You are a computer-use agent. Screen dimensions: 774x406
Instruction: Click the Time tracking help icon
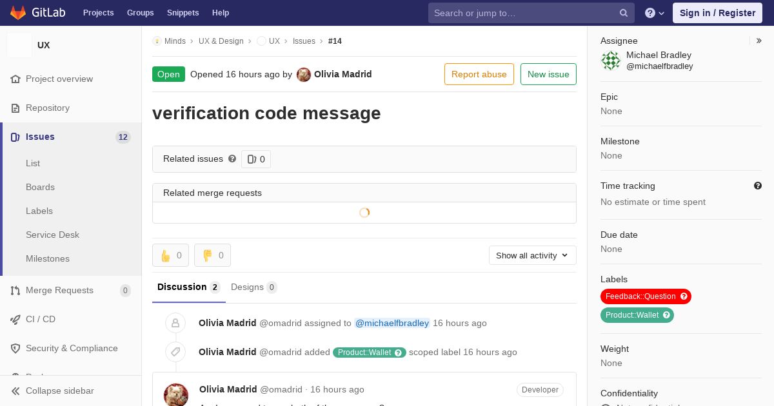pos(758,186)
